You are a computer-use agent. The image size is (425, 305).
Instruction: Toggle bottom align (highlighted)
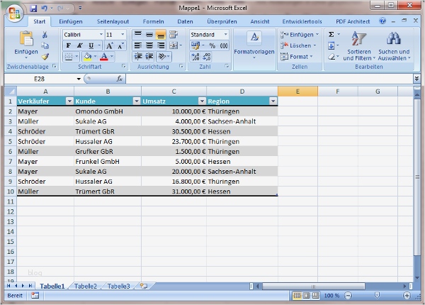click(x=161, y=35)
